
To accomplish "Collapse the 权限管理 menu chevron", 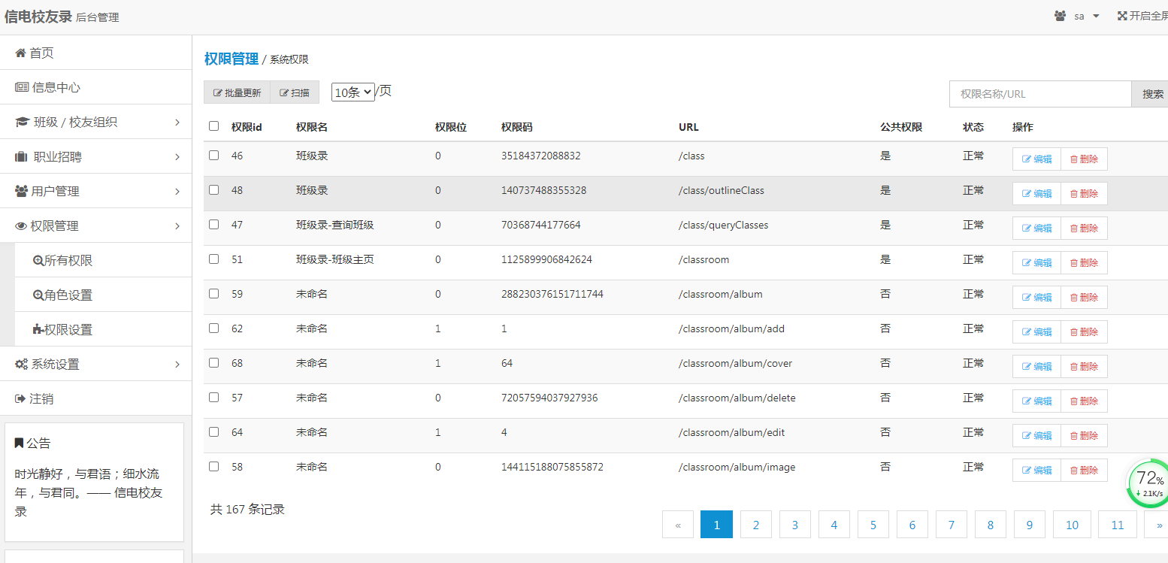I will [x=177, y=226].
